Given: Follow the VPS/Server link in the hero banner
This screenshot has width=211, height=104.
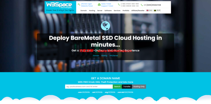Looking at the screenshot, I should (114, 56).
